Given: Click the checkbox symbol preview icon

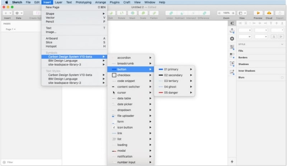Looking at the screenshot, I should pos(114,75).
